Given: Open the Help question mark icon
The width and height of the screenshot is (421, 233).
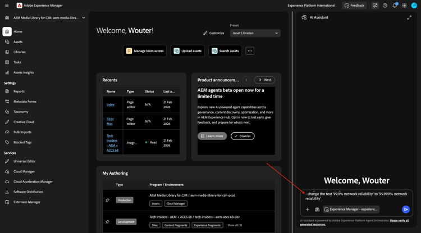Looking at the screenshot, I should click(385, 6).
